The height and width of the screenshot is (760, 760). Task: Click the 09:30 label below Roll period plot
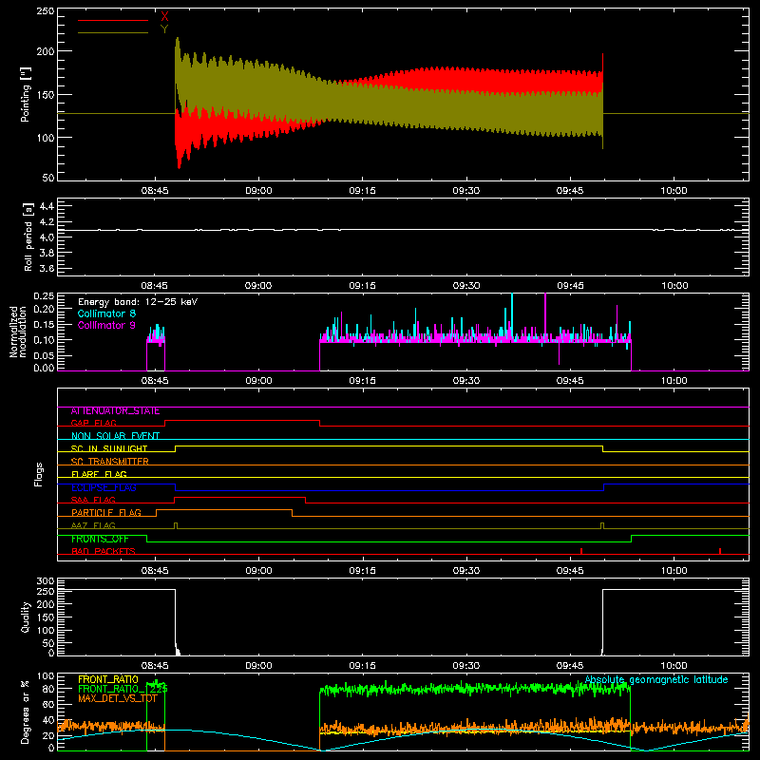click(466, 286)
